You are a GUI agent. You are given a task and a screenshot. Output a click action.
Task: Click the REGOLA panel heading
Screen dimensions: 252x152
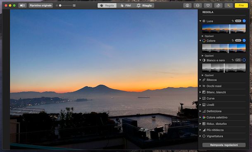tap(208, 12)
